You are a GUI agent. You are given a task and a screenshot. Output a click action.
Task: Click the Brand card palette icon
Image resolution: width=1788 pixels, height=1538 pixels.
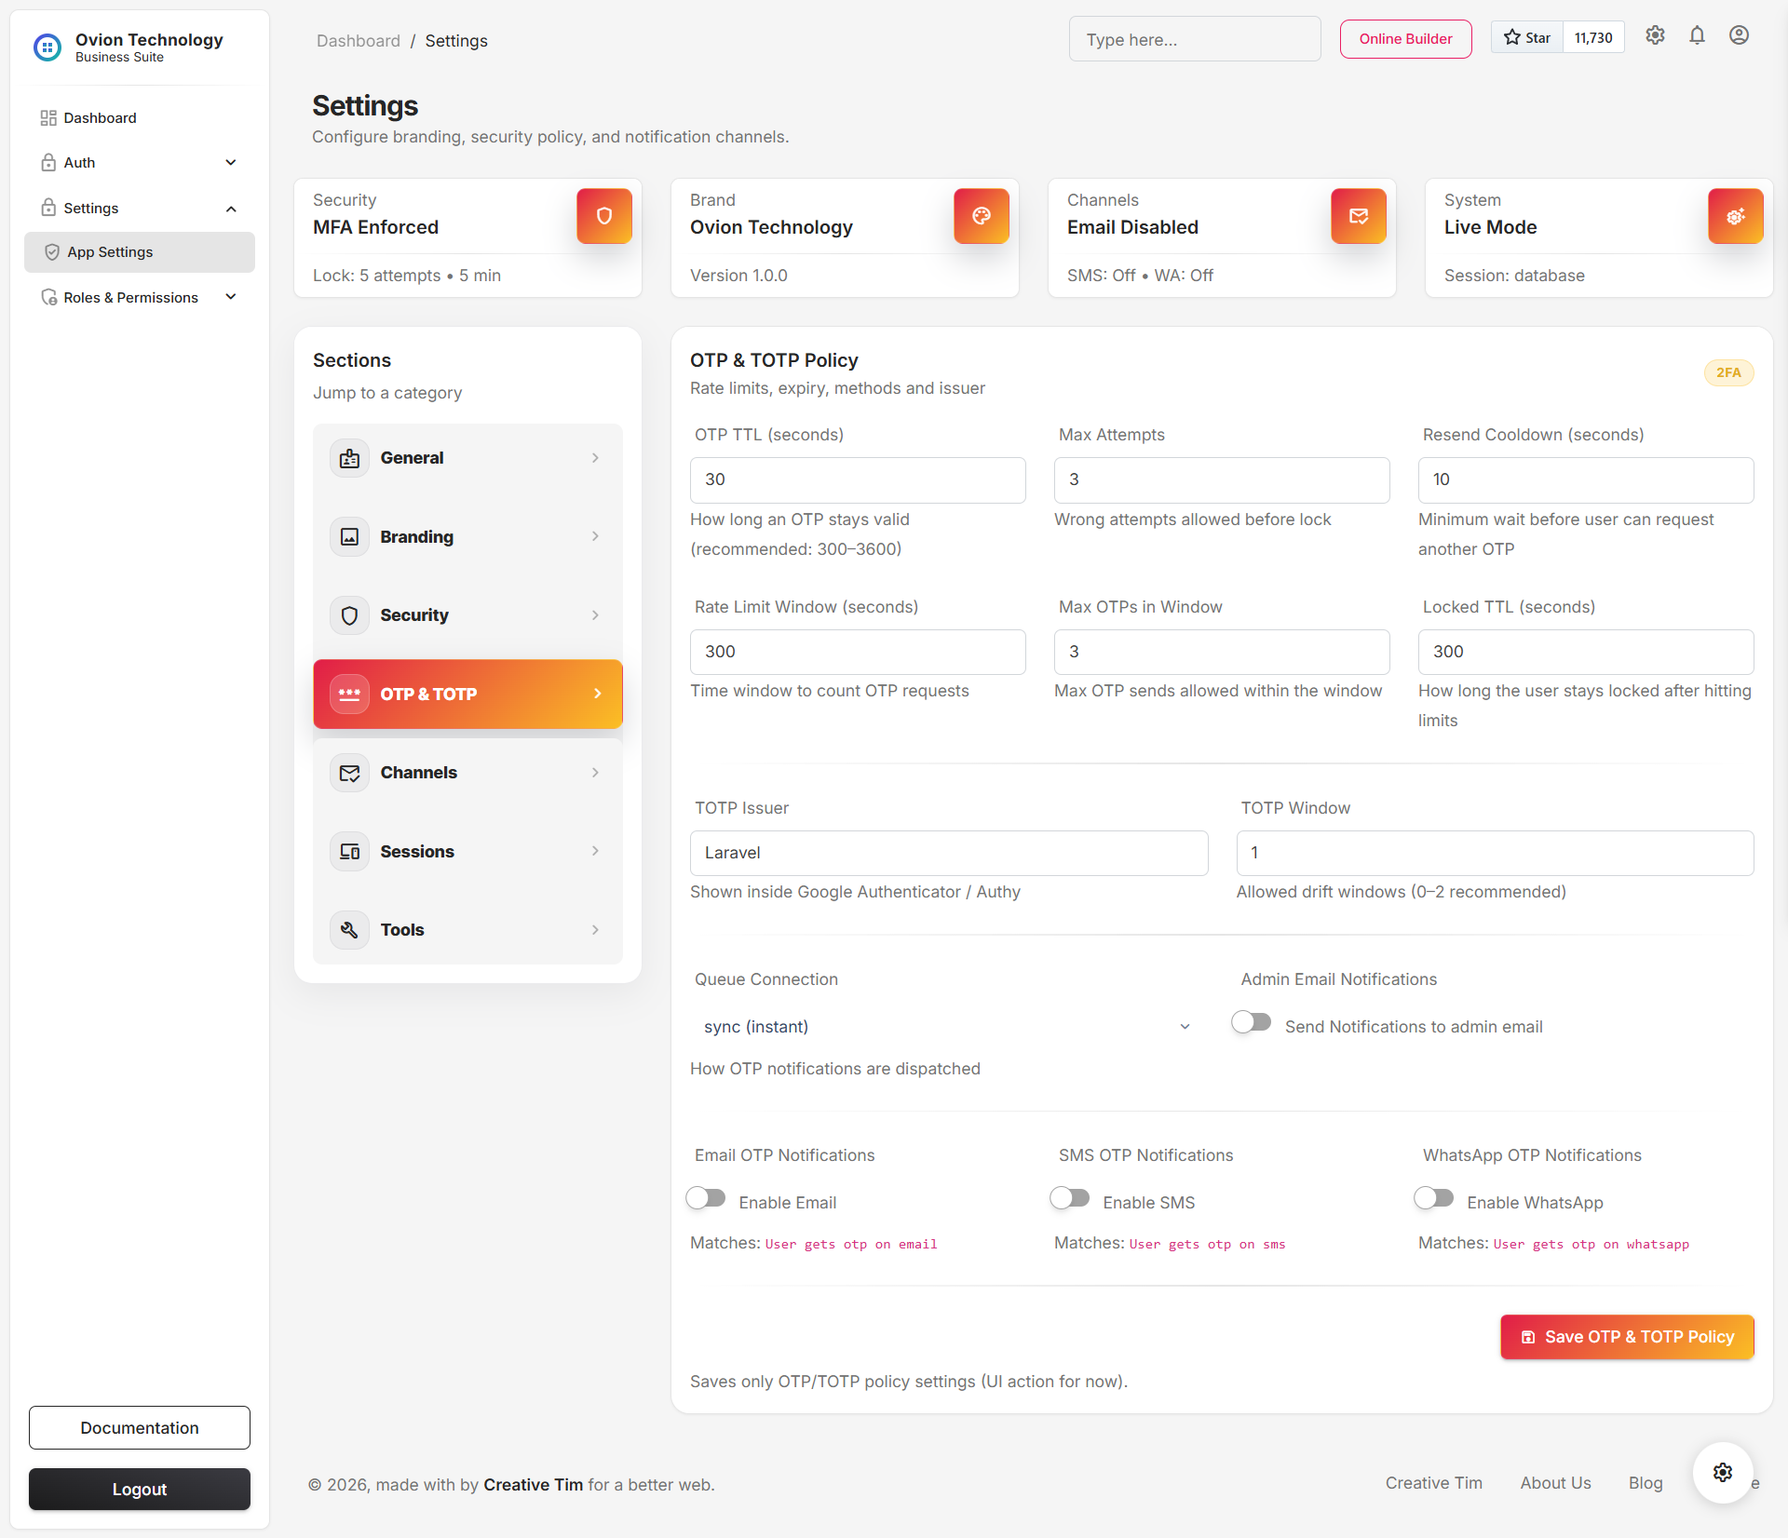coord(982,216)
